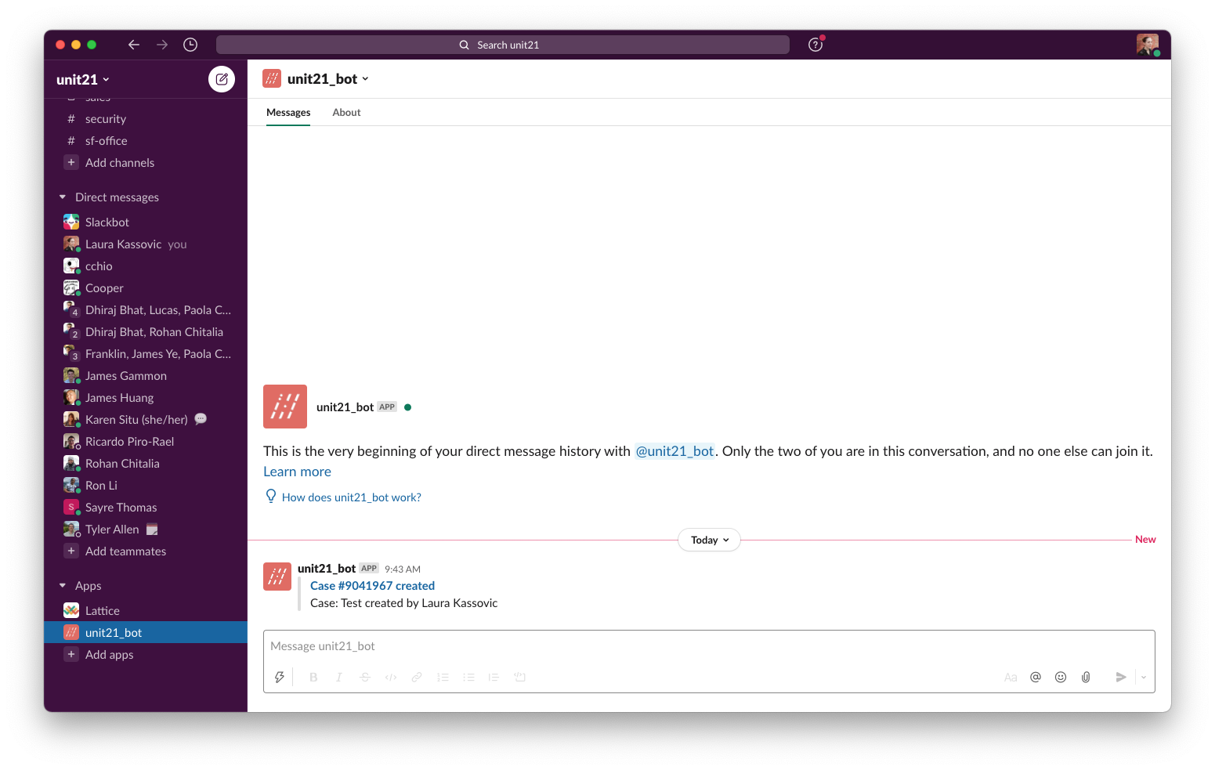Click the send message arrow
1215x770 pixels.
[x=1121, y=677]
